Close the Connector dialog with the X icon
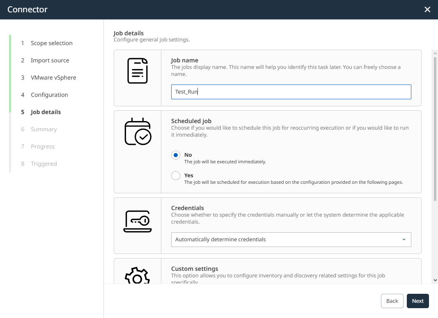Image resolution: width=438 pixels, height=318 pixels. coord(427,9)
